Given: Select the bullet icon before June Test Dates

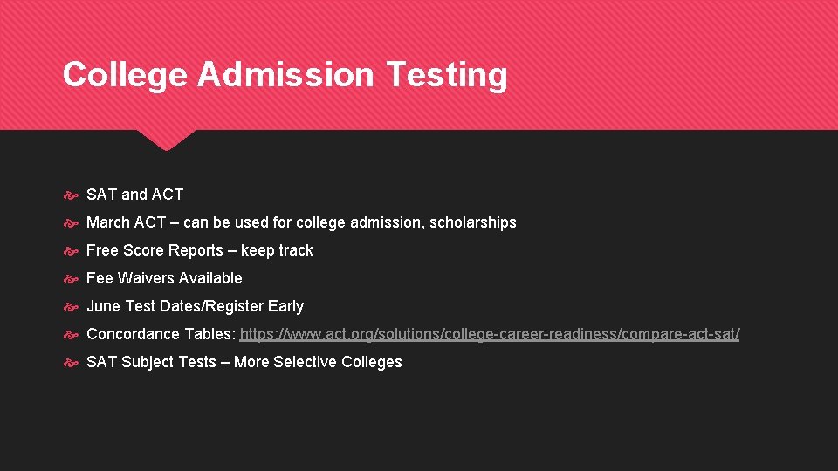Looking at the screenshot, I should coord(72,307).
